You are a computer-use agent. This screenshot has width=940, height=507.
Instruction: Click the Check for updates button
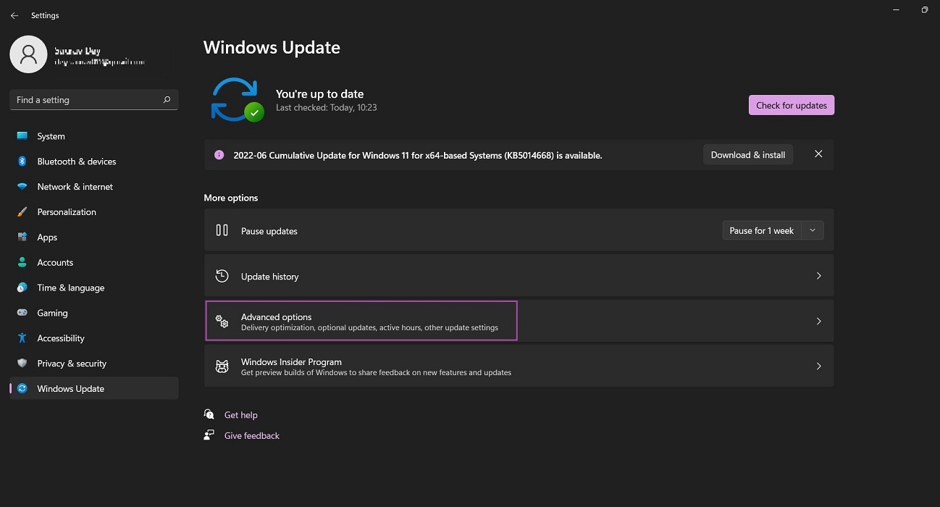tap(791, 105)
